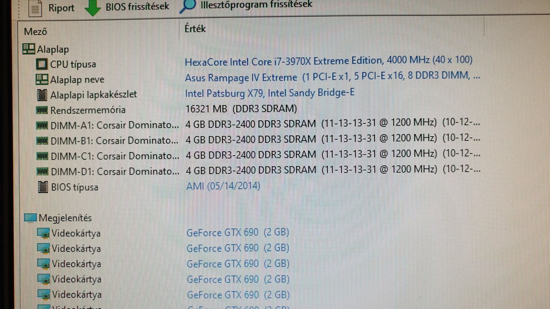This screenshot has width=550, height=309.
Task: Select the BIOS típusa field
Action: click(x=75, y=188)
